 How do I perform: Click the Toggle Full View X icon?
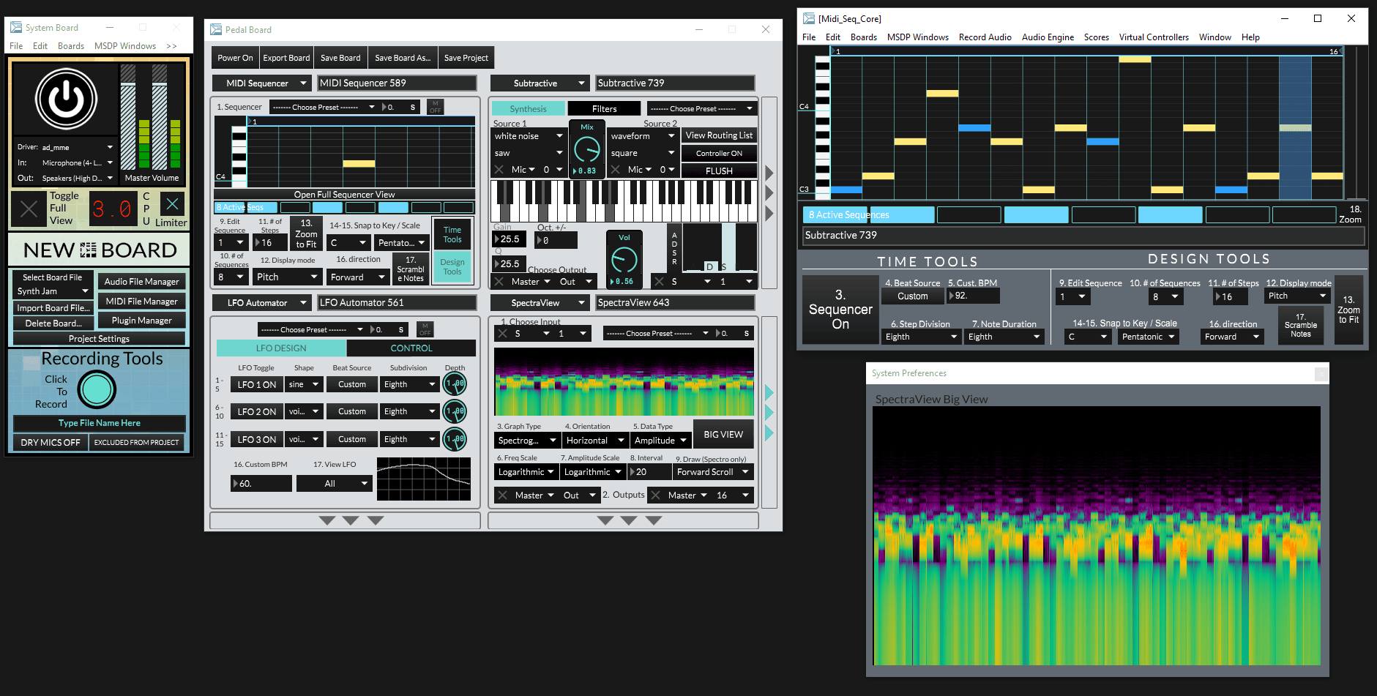pos(29,209)
